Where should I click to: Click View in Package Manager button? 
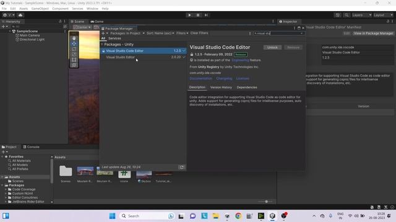coord(373,33)
